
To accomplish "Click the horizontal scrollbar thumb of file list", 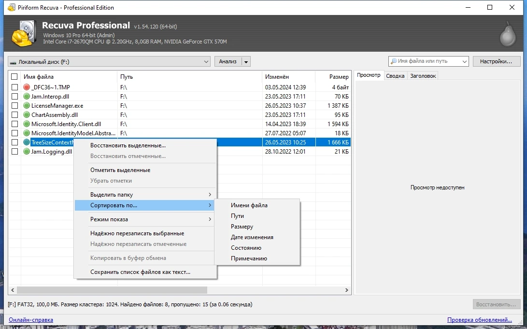I will click(x=112, y=290).
